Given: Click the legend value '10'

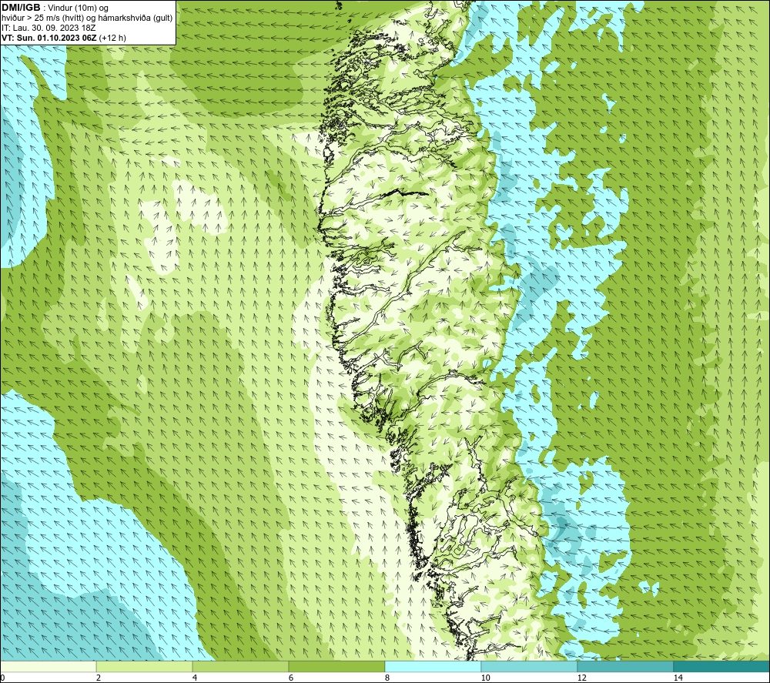Looking at the screenshot, I should [485, 678].
